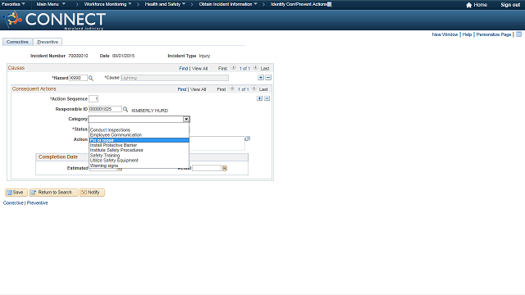This screenshot has width=525, height=295.
Task: Focus the Action Sequence field
Action: 94,98
